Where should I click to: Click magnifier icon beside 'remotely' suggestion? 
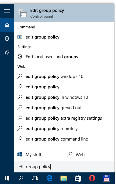pyautogui.click(x=20, y=128)
